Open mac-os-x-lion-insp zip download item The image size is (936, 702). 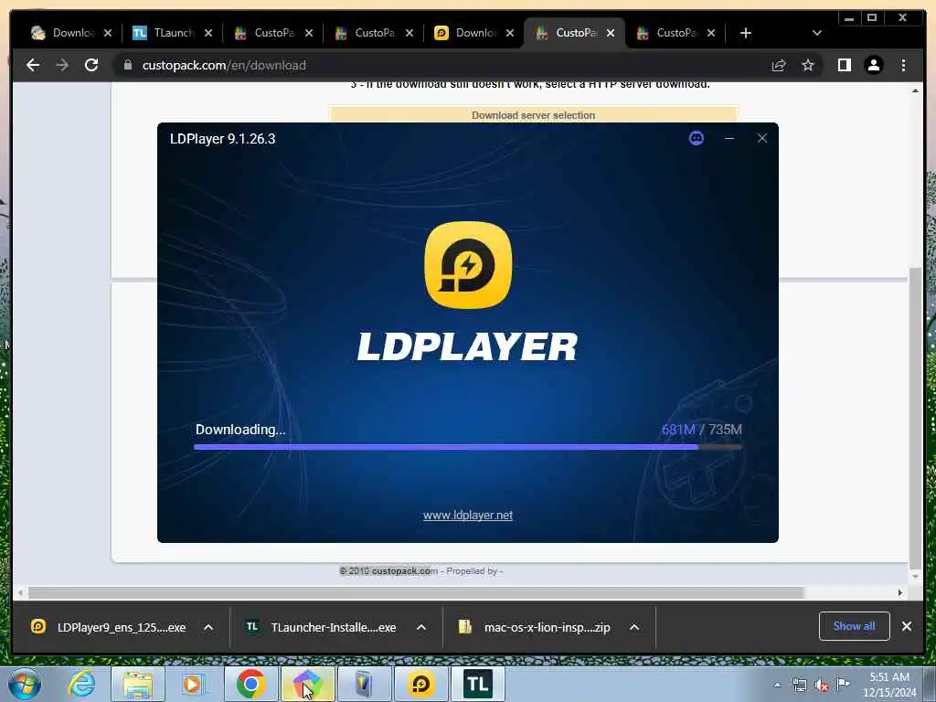[536, 627]
